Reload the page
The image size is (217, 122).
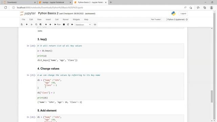pyautogui.click(x=5, y=7)
